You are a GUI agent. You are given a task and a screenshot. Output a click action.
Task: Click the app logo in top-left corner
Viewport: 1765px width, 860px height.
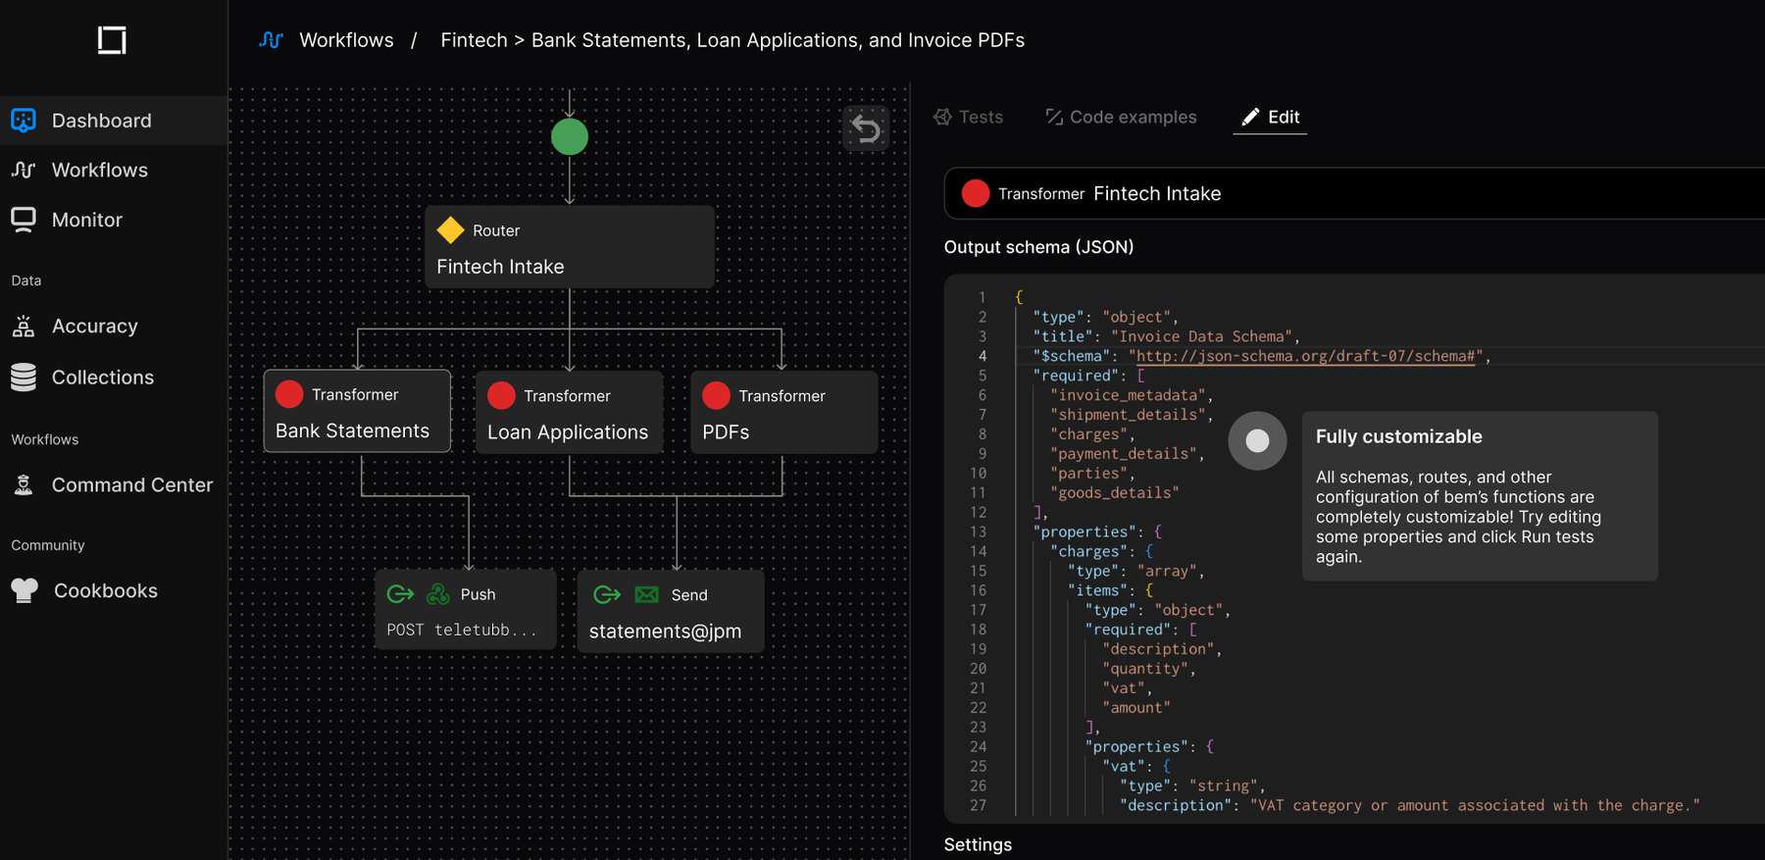pyautogui.click(x=112, y=40)
